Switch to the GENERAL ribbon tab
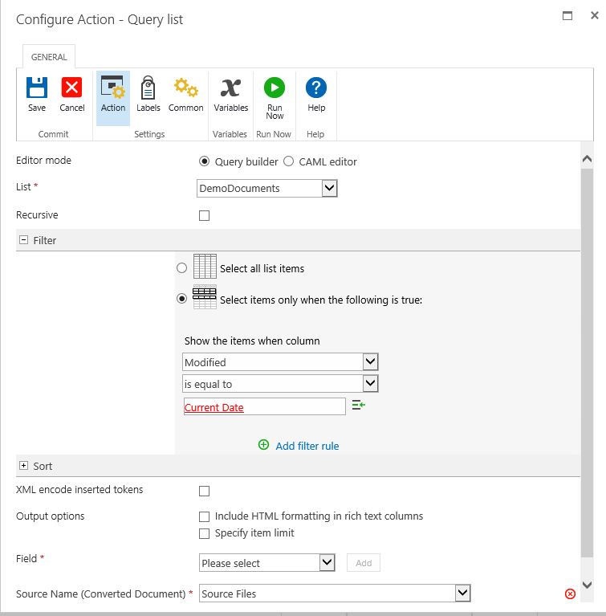The width and height of the screenshot is (606, 616). pos(49,57)
